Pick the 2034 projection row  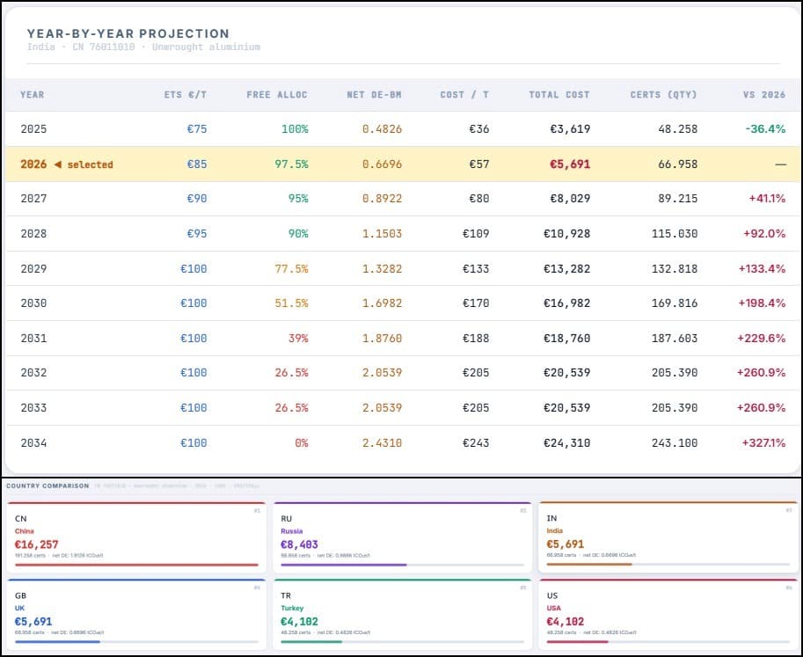(401, 443)
